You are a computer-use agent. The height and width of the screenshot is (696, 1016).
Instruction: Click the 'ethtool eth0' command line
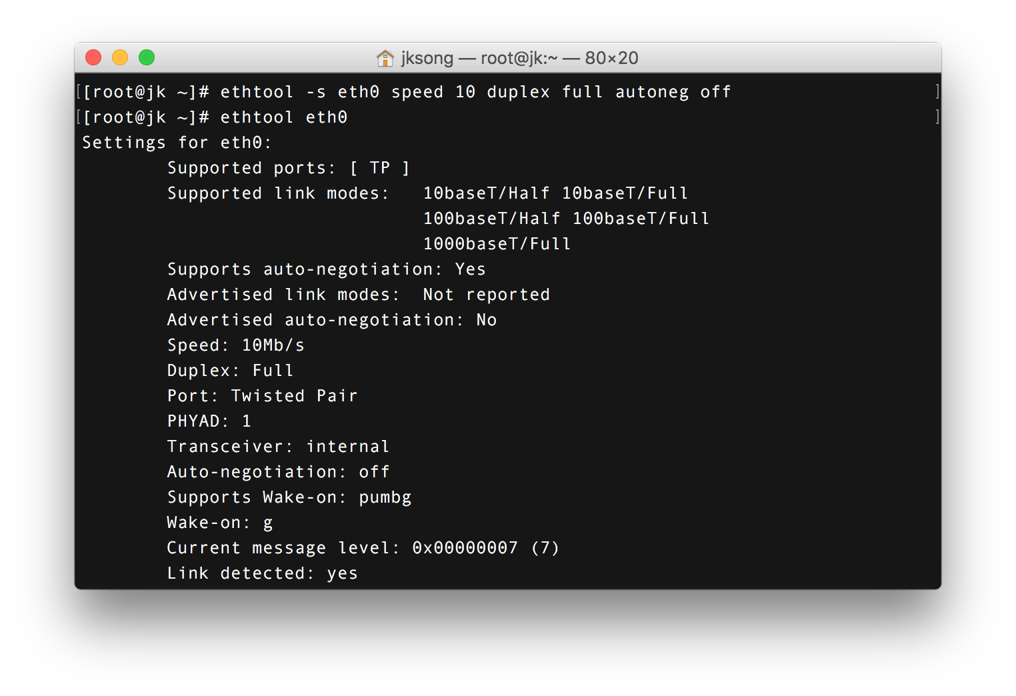coord(215,117)
